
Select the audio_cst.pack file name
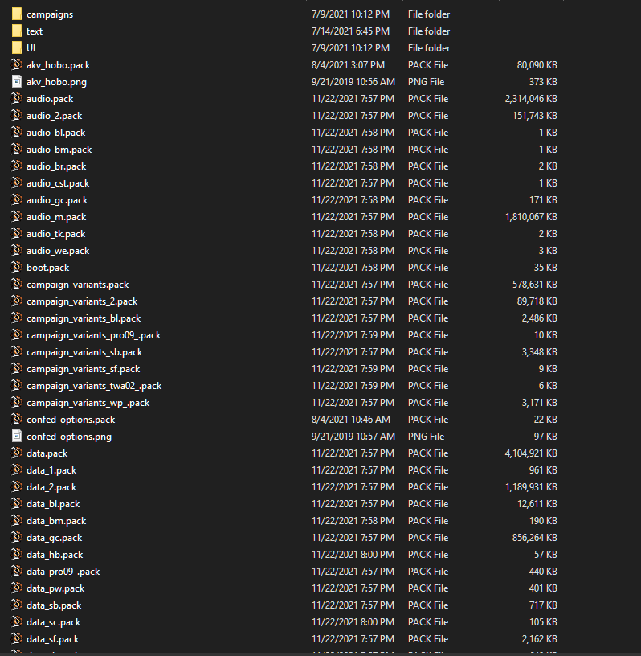[57, 183]
